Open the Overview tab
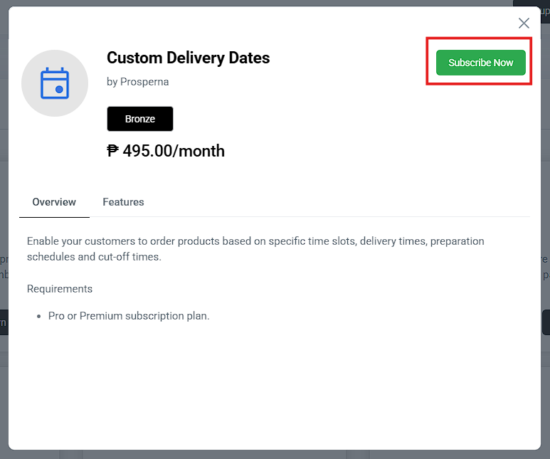This screenshot has width=550, height=459. coord(54,202)
